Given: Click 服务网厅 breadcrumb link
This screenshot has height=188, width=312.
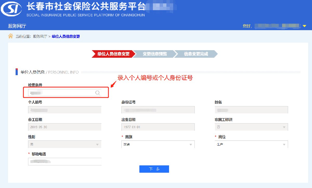Looking at the screenshot, I should (x=40, y=36).
